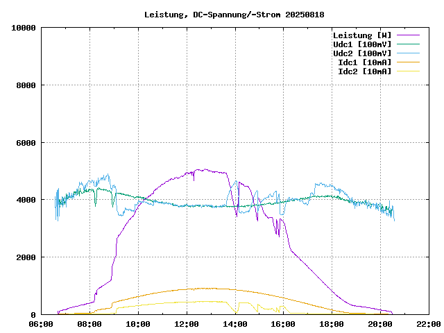Click the yellow line sample beside Idc2
The image size is (444, 333).
pyautogui.click(x=408, y=71)
